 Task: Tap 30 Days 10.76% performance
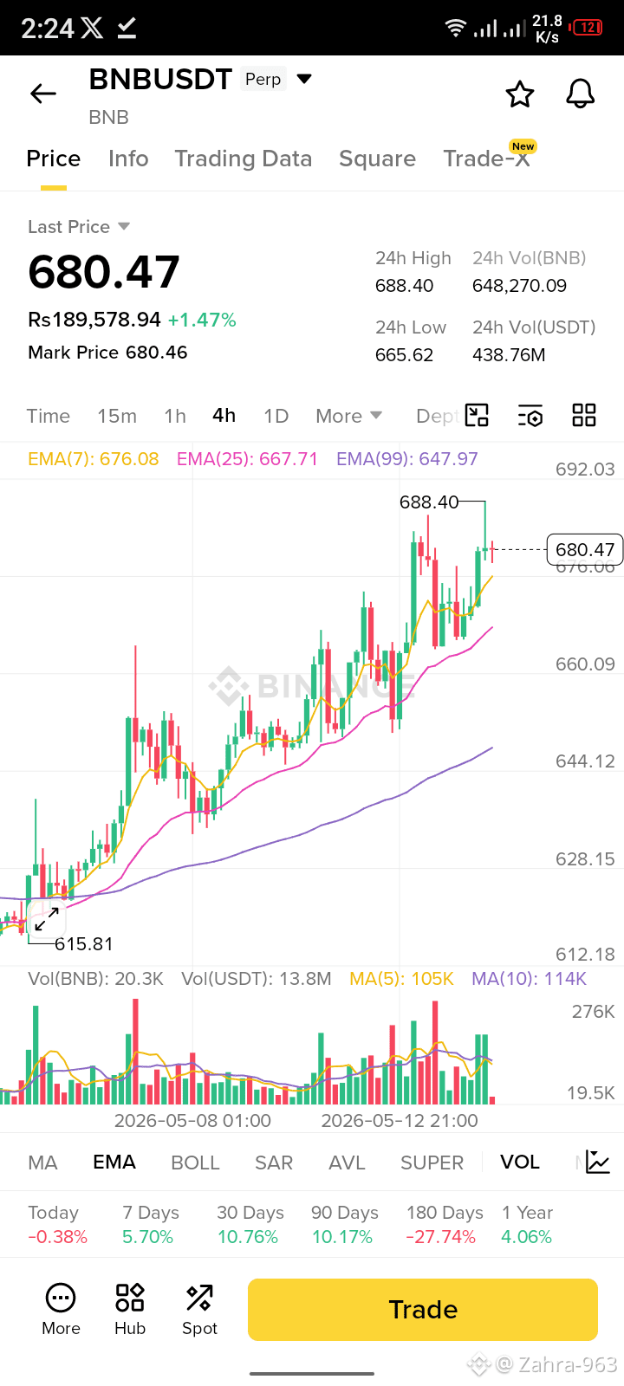pyautogui.click(x=250, y=1225)
